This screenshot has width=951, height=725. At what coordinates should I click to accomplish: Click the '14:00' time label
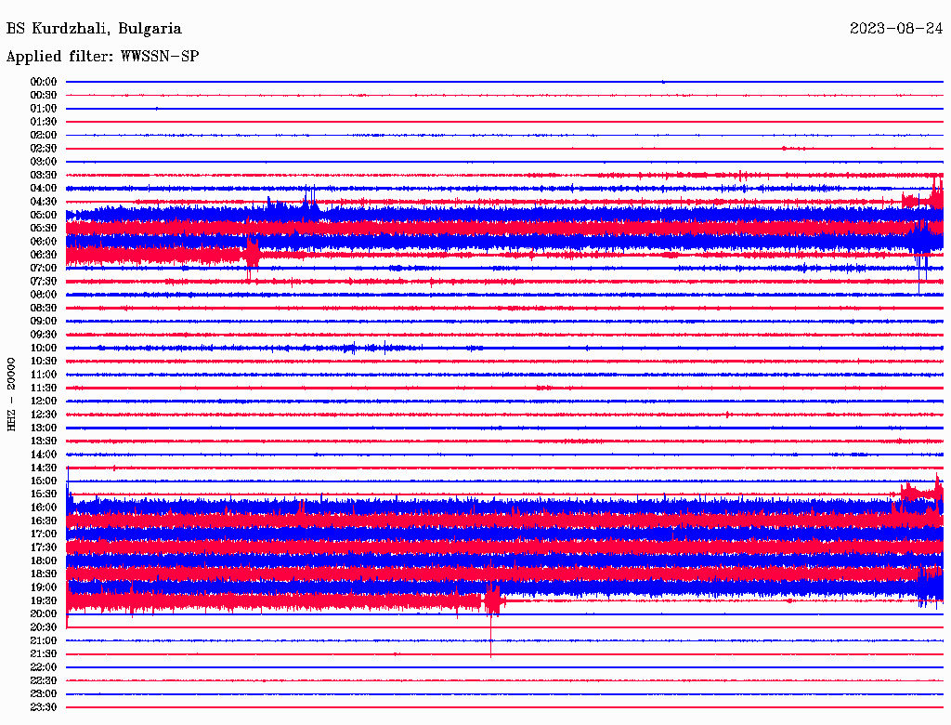(44, 455)
